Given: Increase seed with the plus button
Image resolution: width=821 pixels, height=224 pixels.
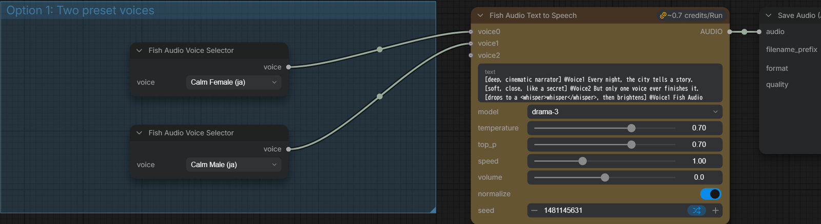Looking at the screenshot, I should click(715, 210).
